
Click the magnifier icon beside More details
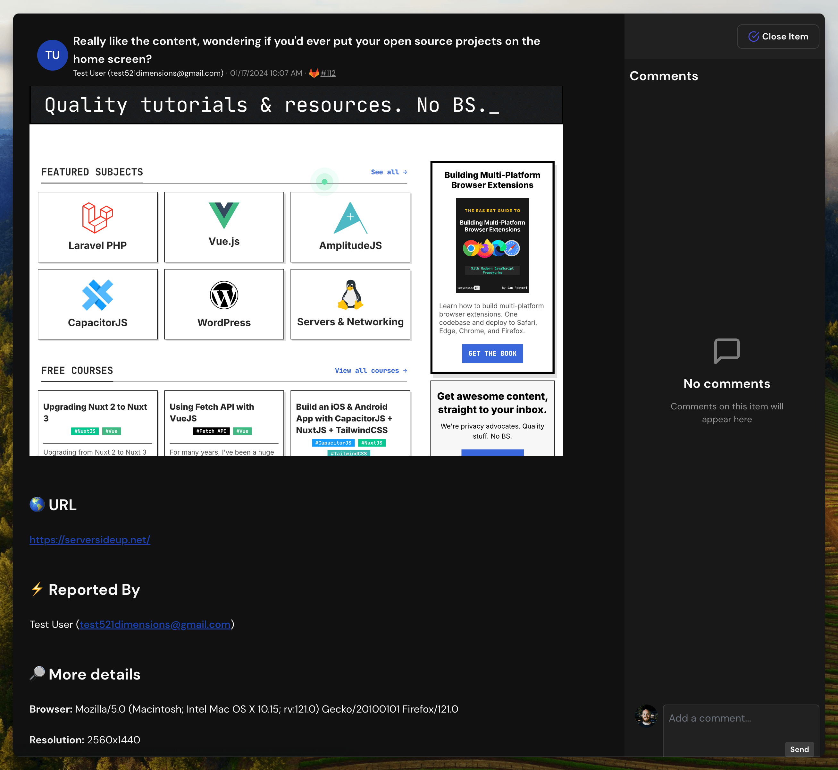(x=37, y=673)
